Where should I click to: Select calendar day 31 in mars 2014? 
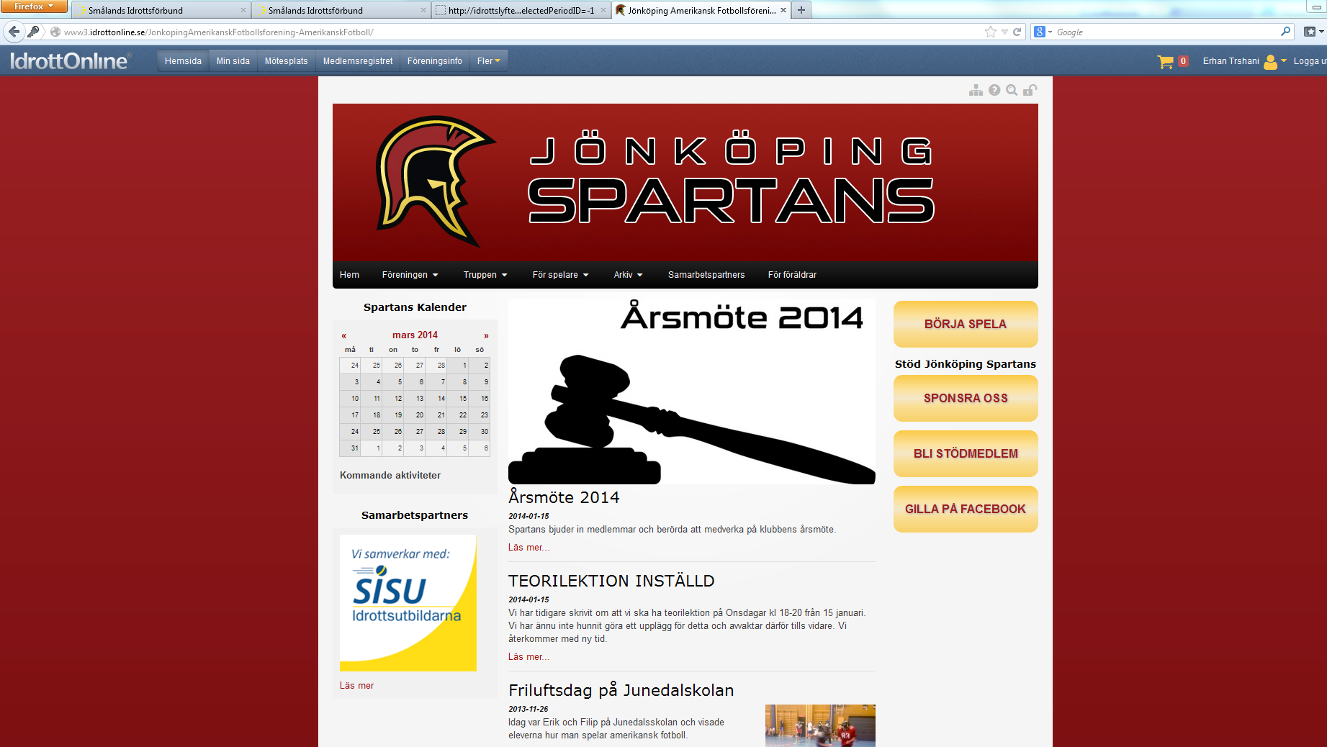[350, 448]
